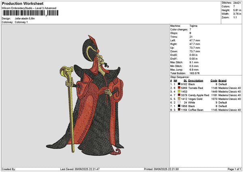Viewport: 243px width, 172px height.
Task: Click the Black swatch in row 7
Action: pos(179,106)
